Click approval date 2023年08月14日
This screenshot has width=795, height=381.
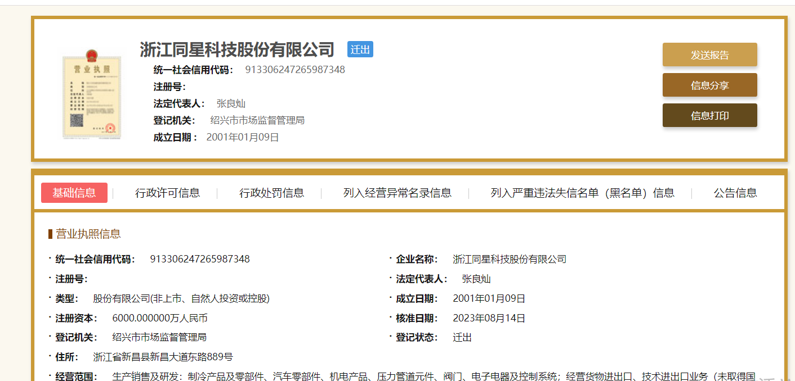pyautogui.click(x=489, y=318)
